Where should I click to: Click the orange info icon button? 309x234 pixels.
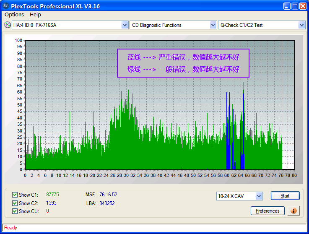click(293, 211)
